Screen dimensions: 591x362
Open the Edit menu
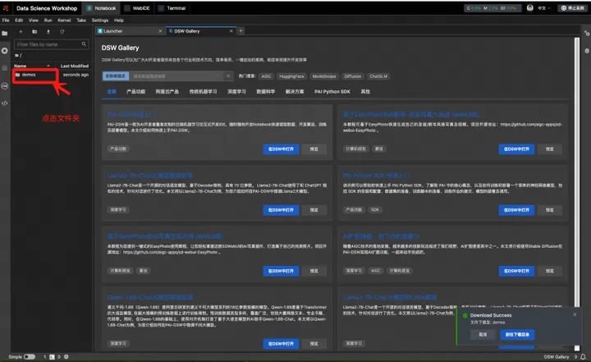19,20
